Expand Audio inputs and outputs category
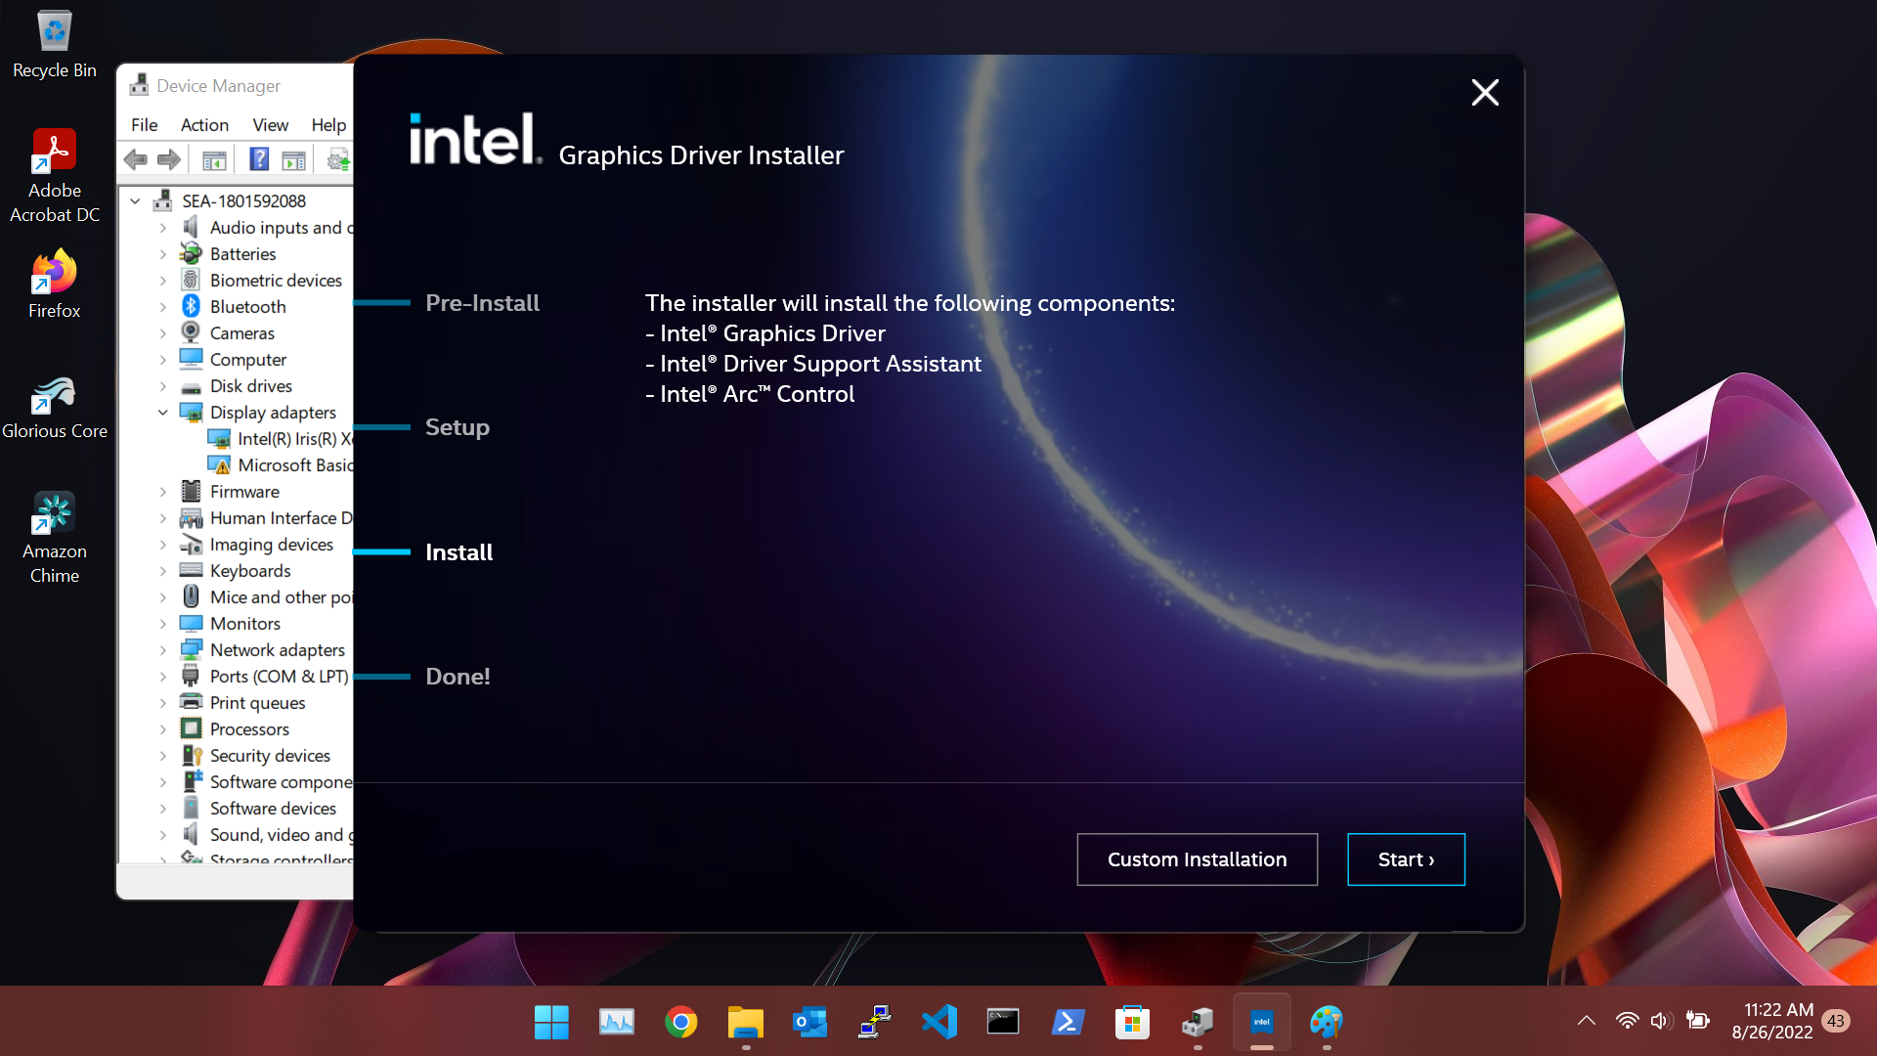 (x=163, y=227)
